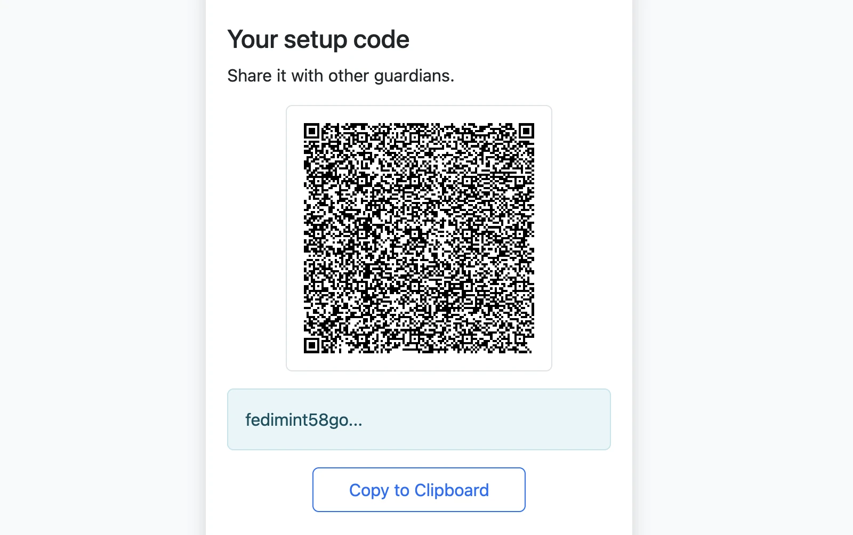Viewport: 853px width, 535px height.
Task: Click the blue-outlined clipboard button
Action: (419, 490)
